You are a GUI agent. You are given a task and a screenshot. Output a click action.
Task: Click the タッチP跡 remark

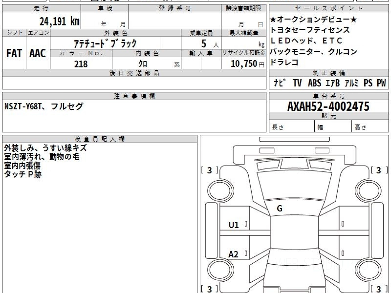point(23,174)
